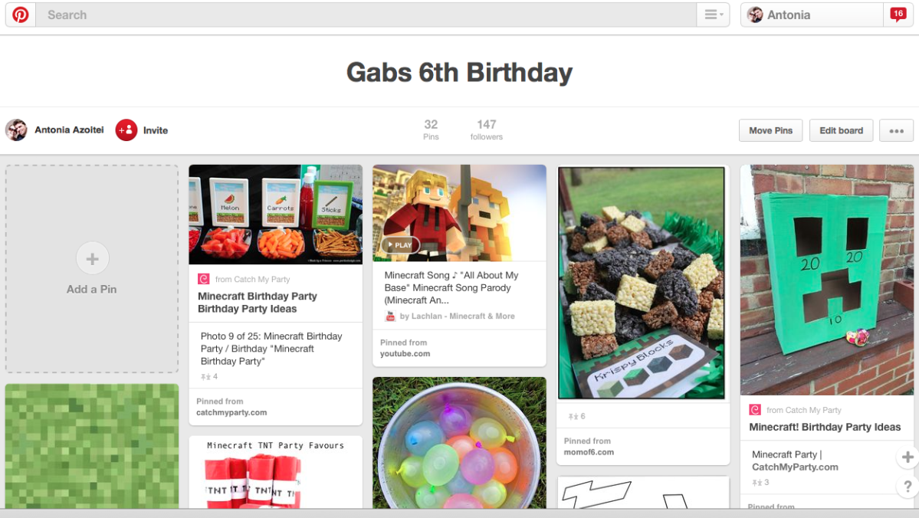Open the three-dots more options button
The height and width of the screenshot is (518, 919).
pyautogui.click(x=896, y=131)
